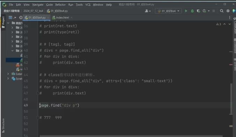Open the user account icon
Screen dimensions: 236x137
148,11
